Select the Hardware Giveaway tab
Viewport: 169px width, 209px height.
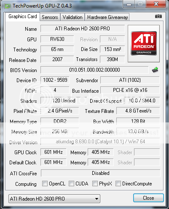[107, 17]
